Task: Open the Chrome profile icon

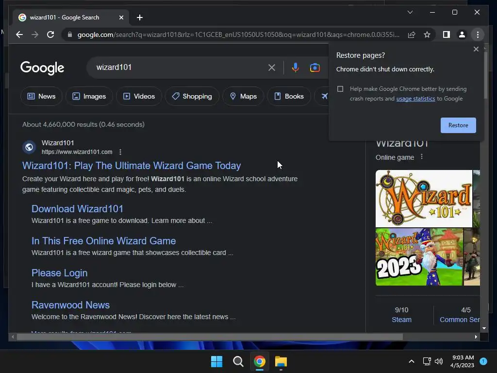Action: tap(462, 34)
